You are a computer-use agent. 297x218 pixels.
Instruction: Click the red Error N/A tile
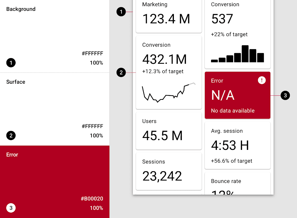click(237, 95)
